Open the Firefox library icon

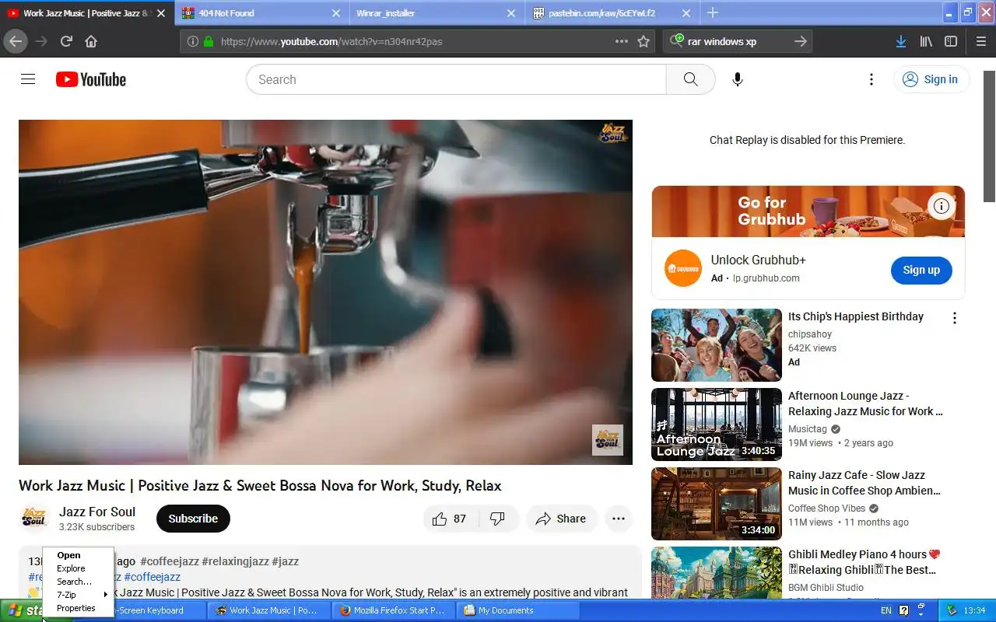pos(926,41)
